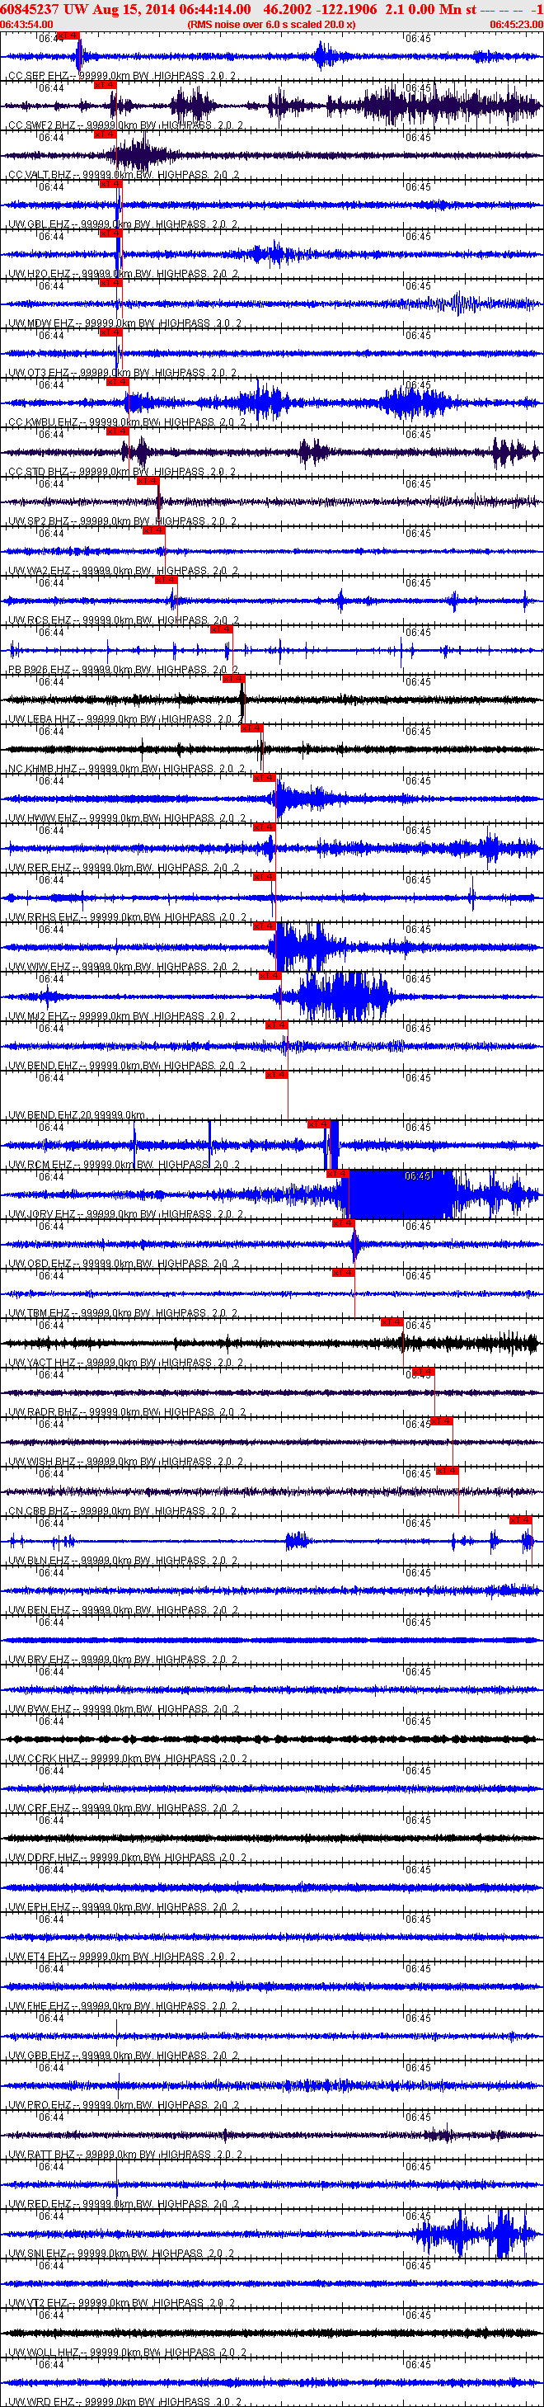This screenshot has width=544, height=2407.
Task: Click the red pick flag on CC.KWBU.EHZ trace
Action: click(117, 382)
